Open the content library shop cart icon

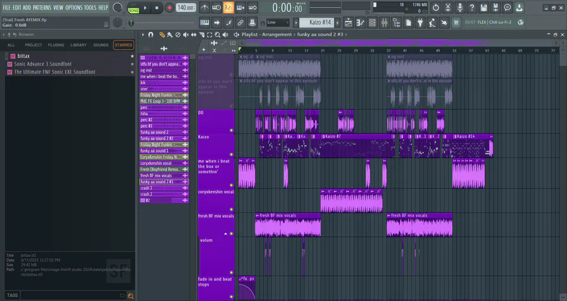point(455,23)
